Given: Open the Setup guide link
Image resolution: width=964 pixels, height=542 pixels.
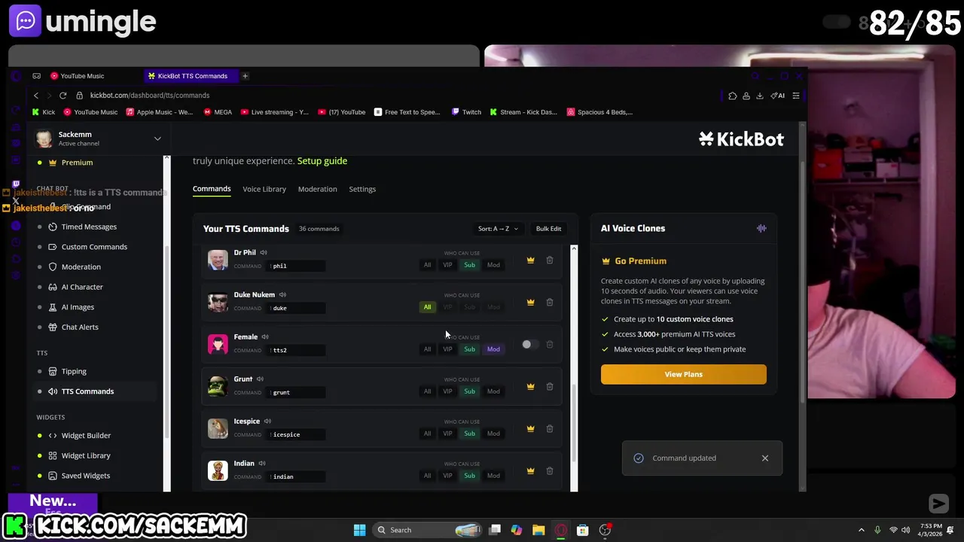Looking at the screenshot, I should point(322,161).
